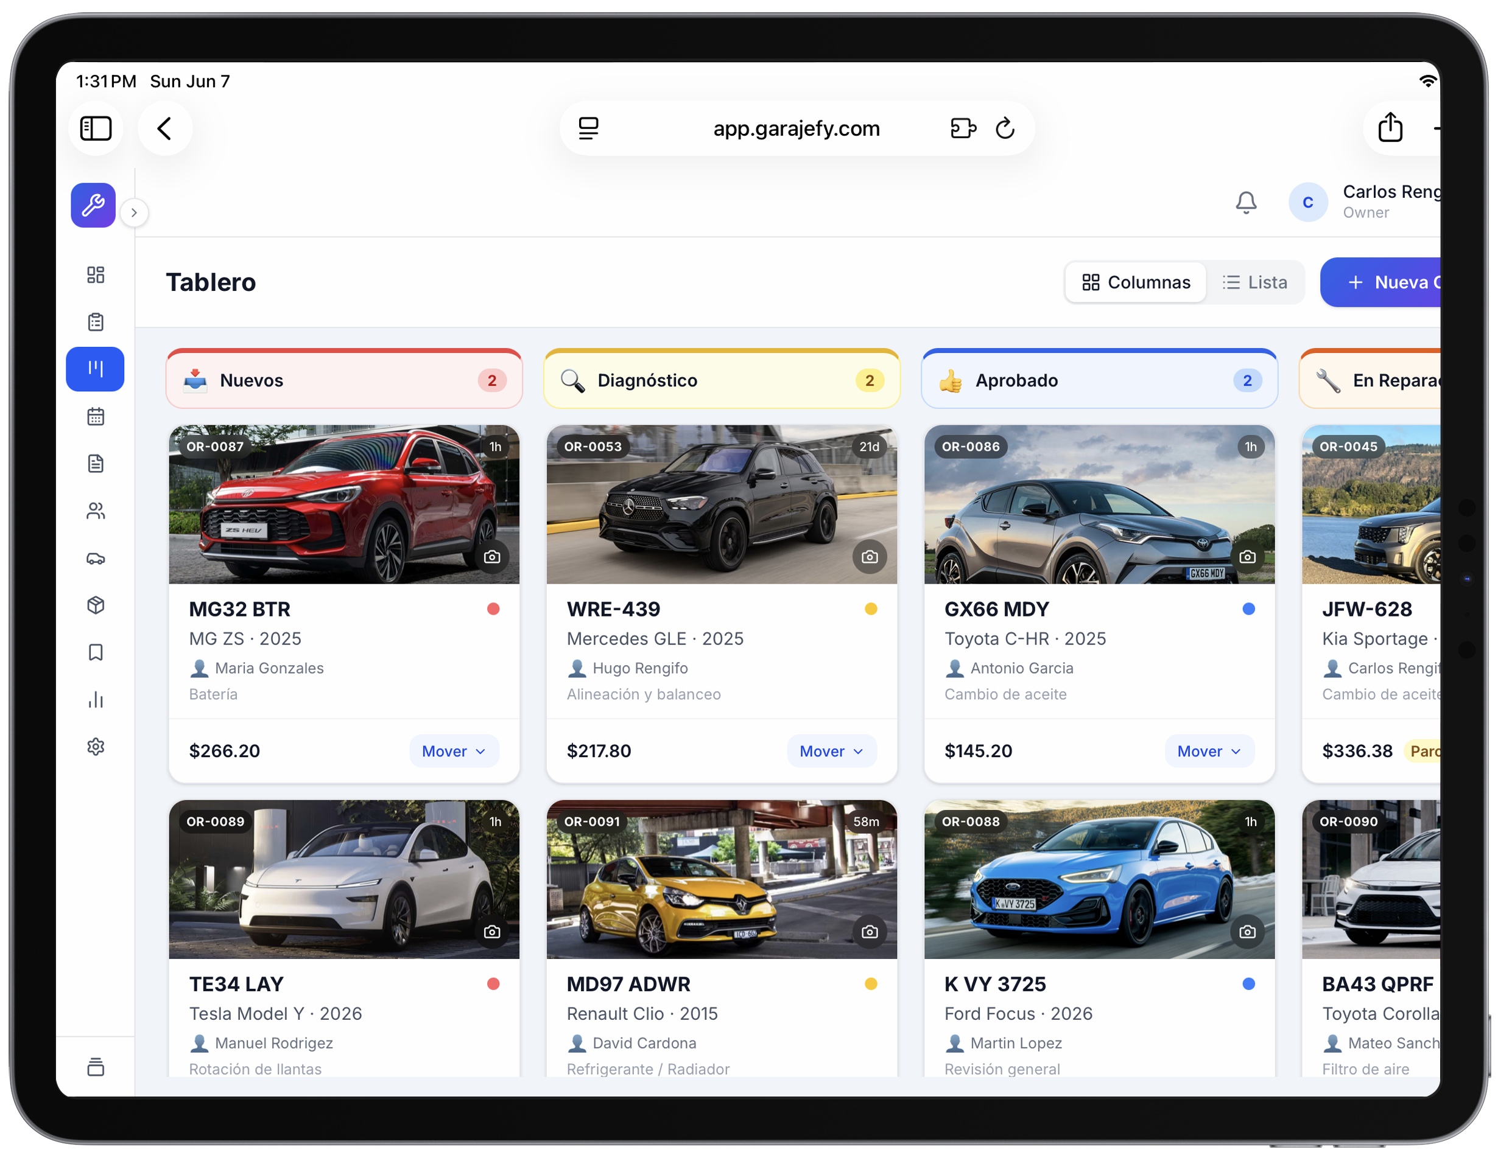Toggle the browser sidebar panel button
Image resolution: width=1498 pixels, height=1158 pixels.
[96, 128]
